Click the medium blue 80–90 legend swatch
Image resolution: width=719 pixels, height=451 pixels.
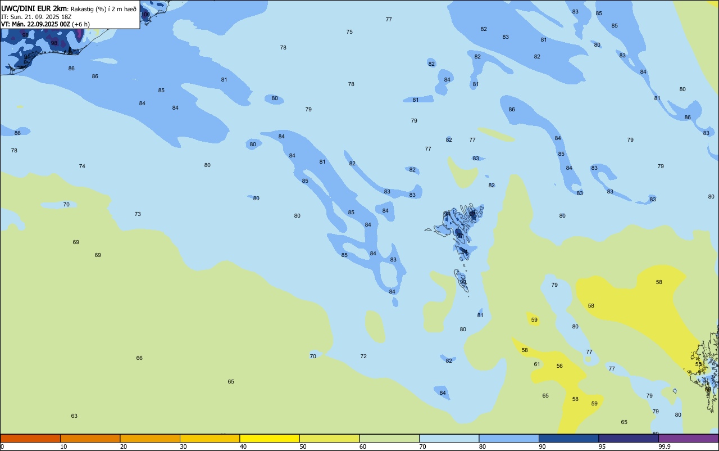pos(509,438)
